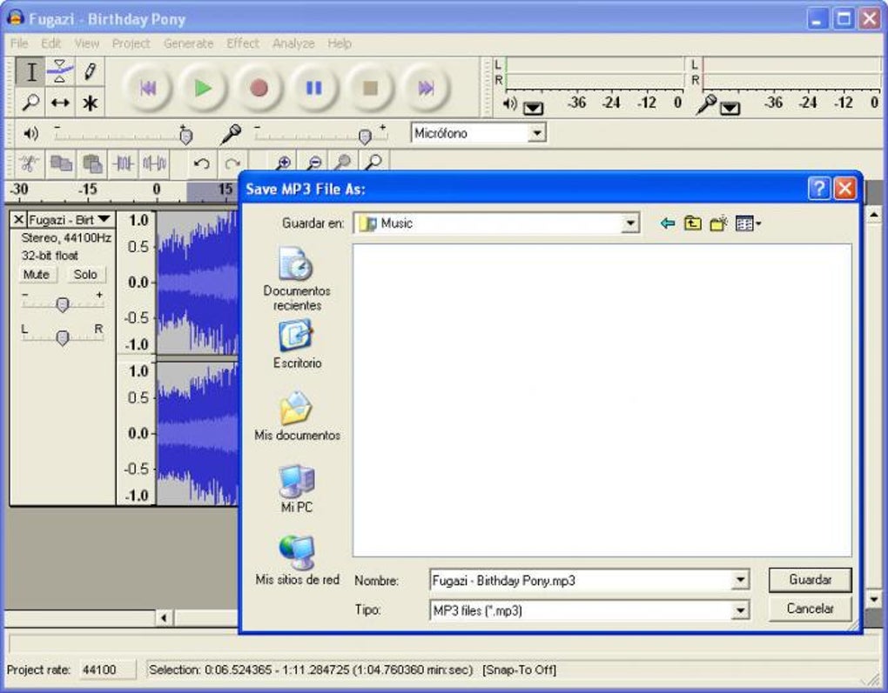The width and height of the screenshot is (888, 693).
Task: Click the input volume slider thumb
Action: 366,136
